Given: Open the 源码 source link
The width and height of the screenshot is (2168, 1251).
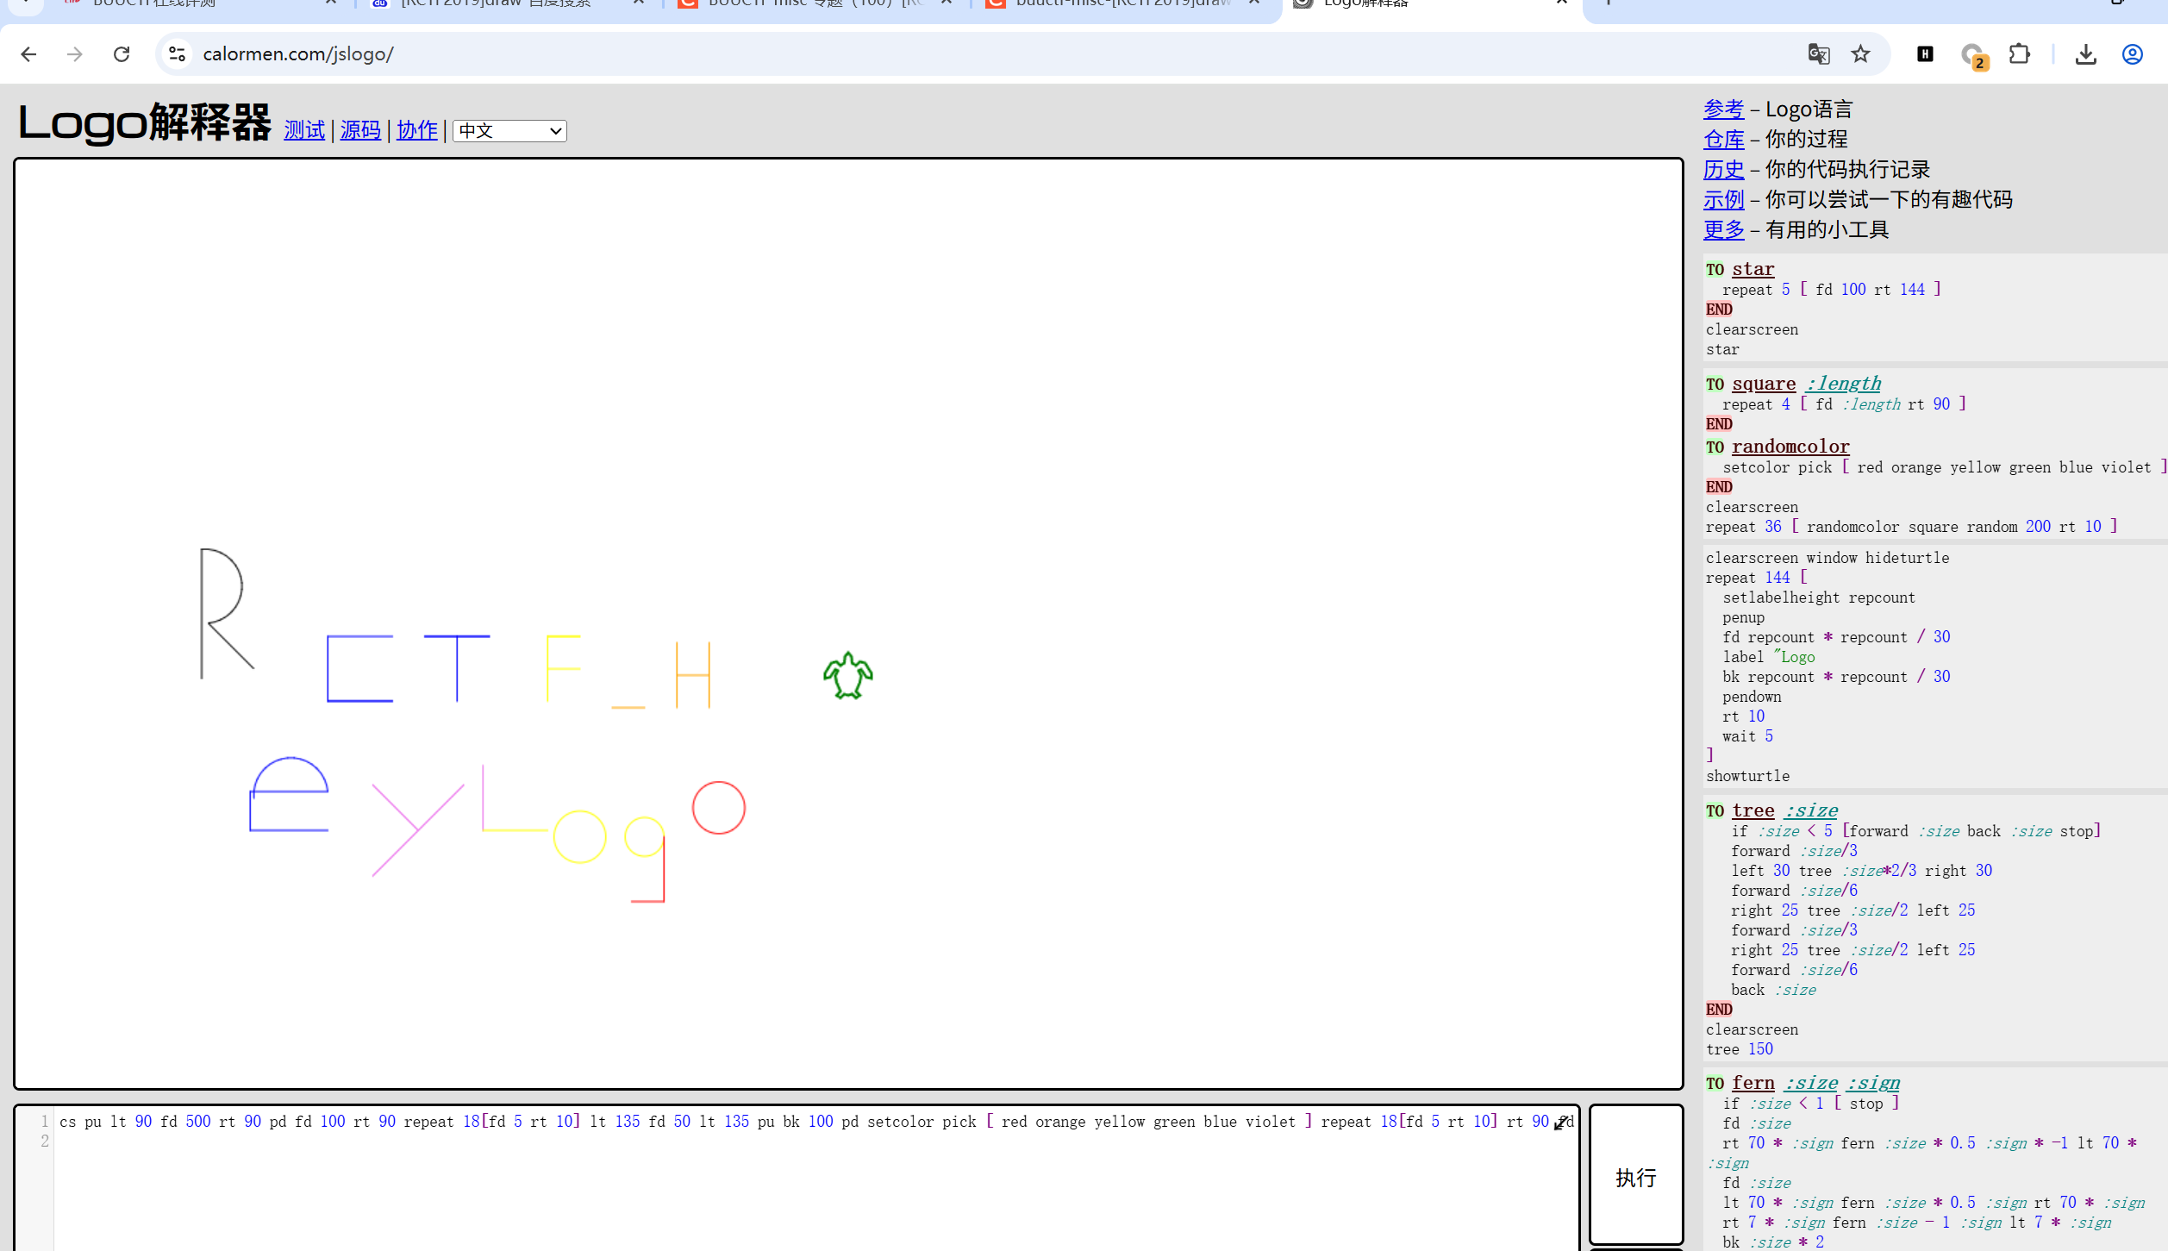Looking at the screenshot, I should click(x=360, y=130).
